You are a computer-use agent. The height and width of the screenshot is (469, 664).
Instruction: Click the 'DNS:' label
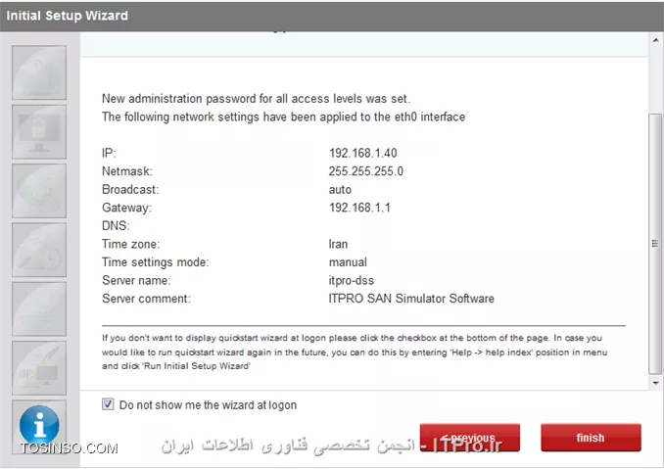point(116,225)
